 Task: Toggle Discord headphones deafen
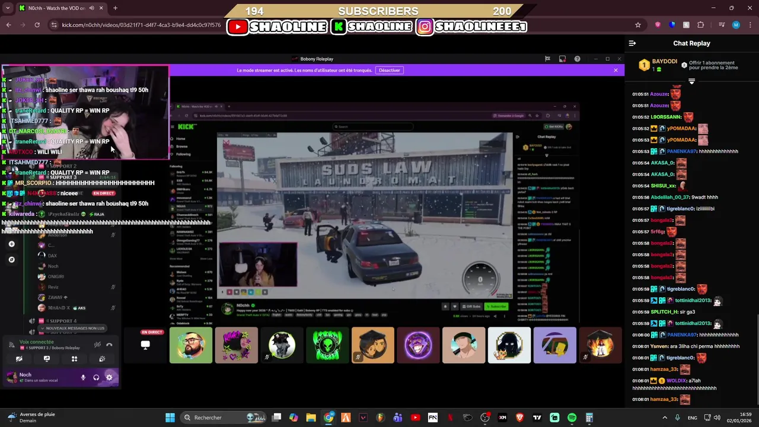pos(96,377)
